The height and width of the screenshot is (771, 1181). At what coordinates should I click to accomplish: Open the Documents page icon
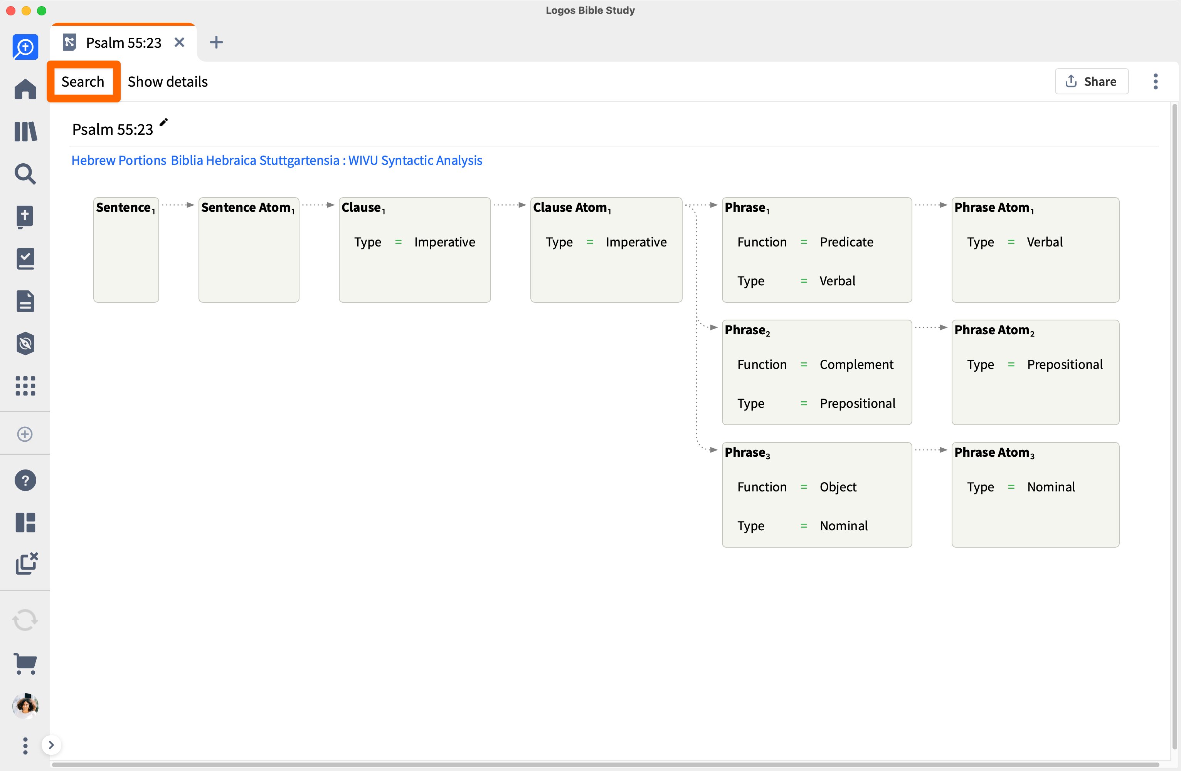(25, 301)
